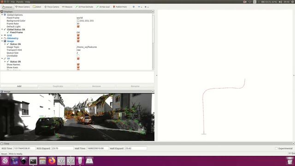Activate the Focus Camera tool
Image resolution: width=295 pixels, height=166 pixels.
point(52,7)
